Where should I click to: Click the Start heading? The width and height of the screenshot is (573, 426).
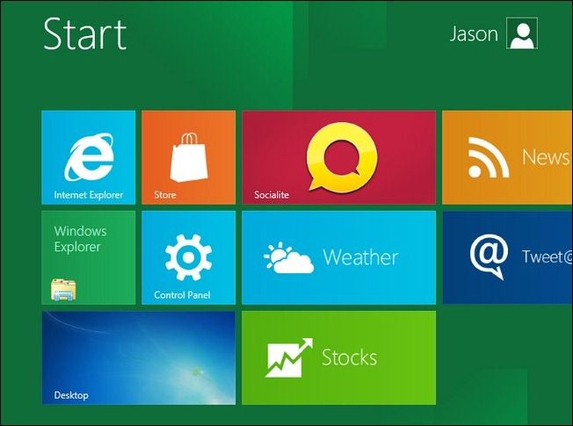tap(84, 33)
